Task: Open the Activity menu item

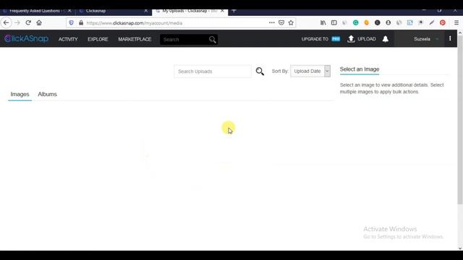Action: (68, 39)
